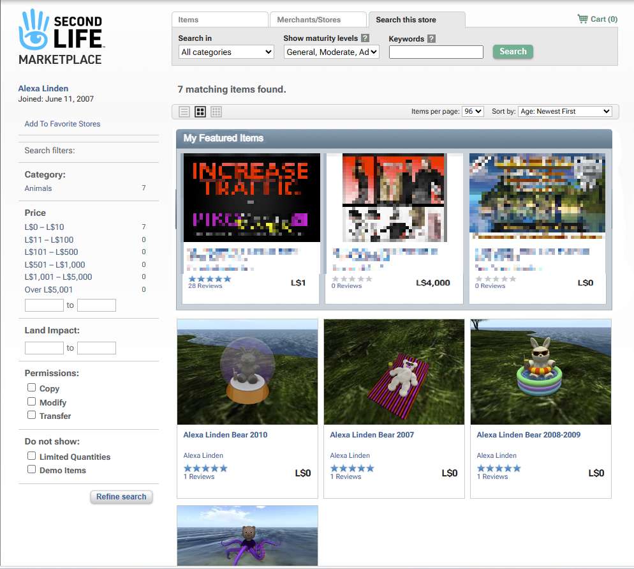Open the All categories dropdown
Image resolution: width=634 pixels, height=569 pixels.
226,52
